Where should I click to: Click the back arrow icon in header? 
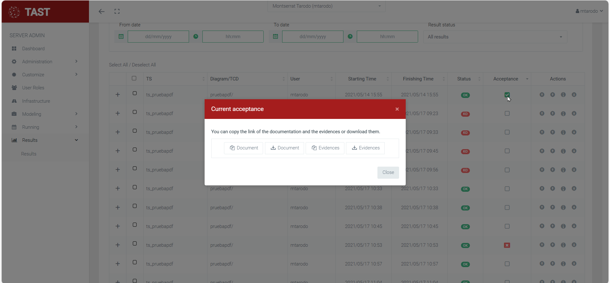pos(101,11)
